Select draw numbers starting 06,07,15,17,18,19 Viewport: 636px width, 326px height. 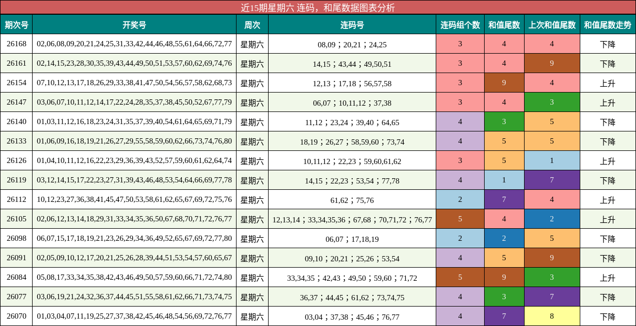tap(134, 238)
